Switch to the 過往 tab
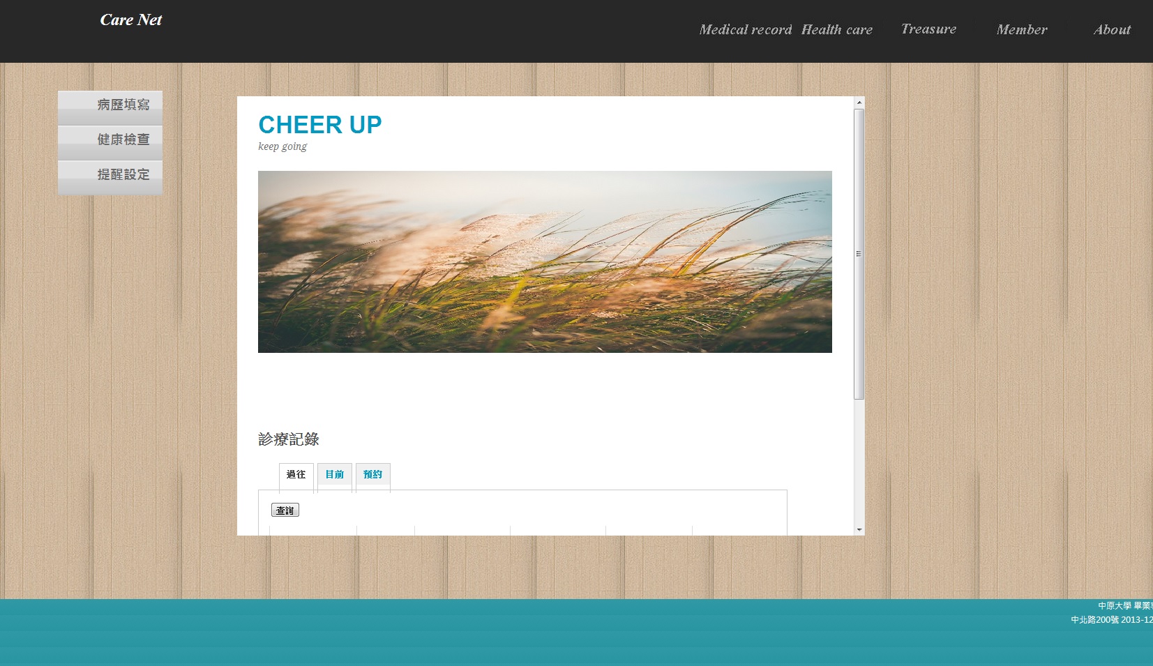This screenshot has width=1153, height=666. [296, 475]
